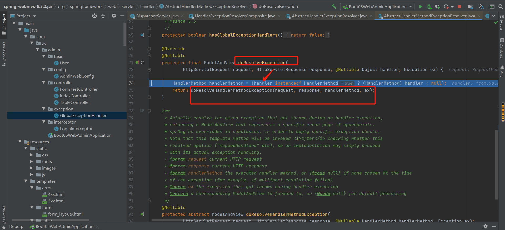Screen dimensions: 505x230
Task: Click the implementation gutter icon on line 93
Action: [x=142, y=214]
